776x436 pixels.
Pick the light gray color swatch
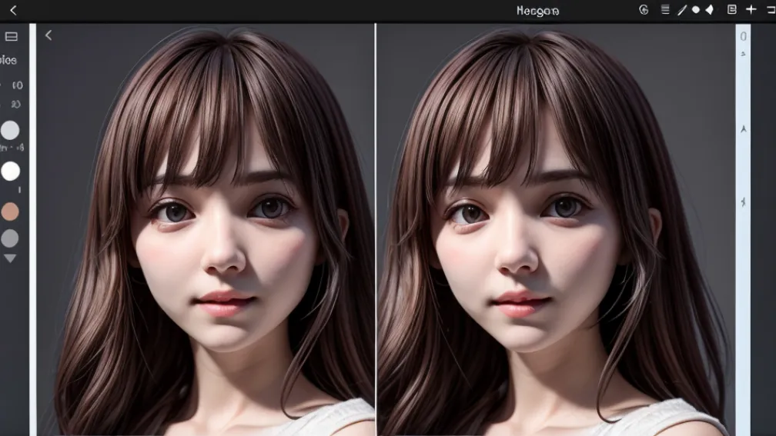click(10, 130)
